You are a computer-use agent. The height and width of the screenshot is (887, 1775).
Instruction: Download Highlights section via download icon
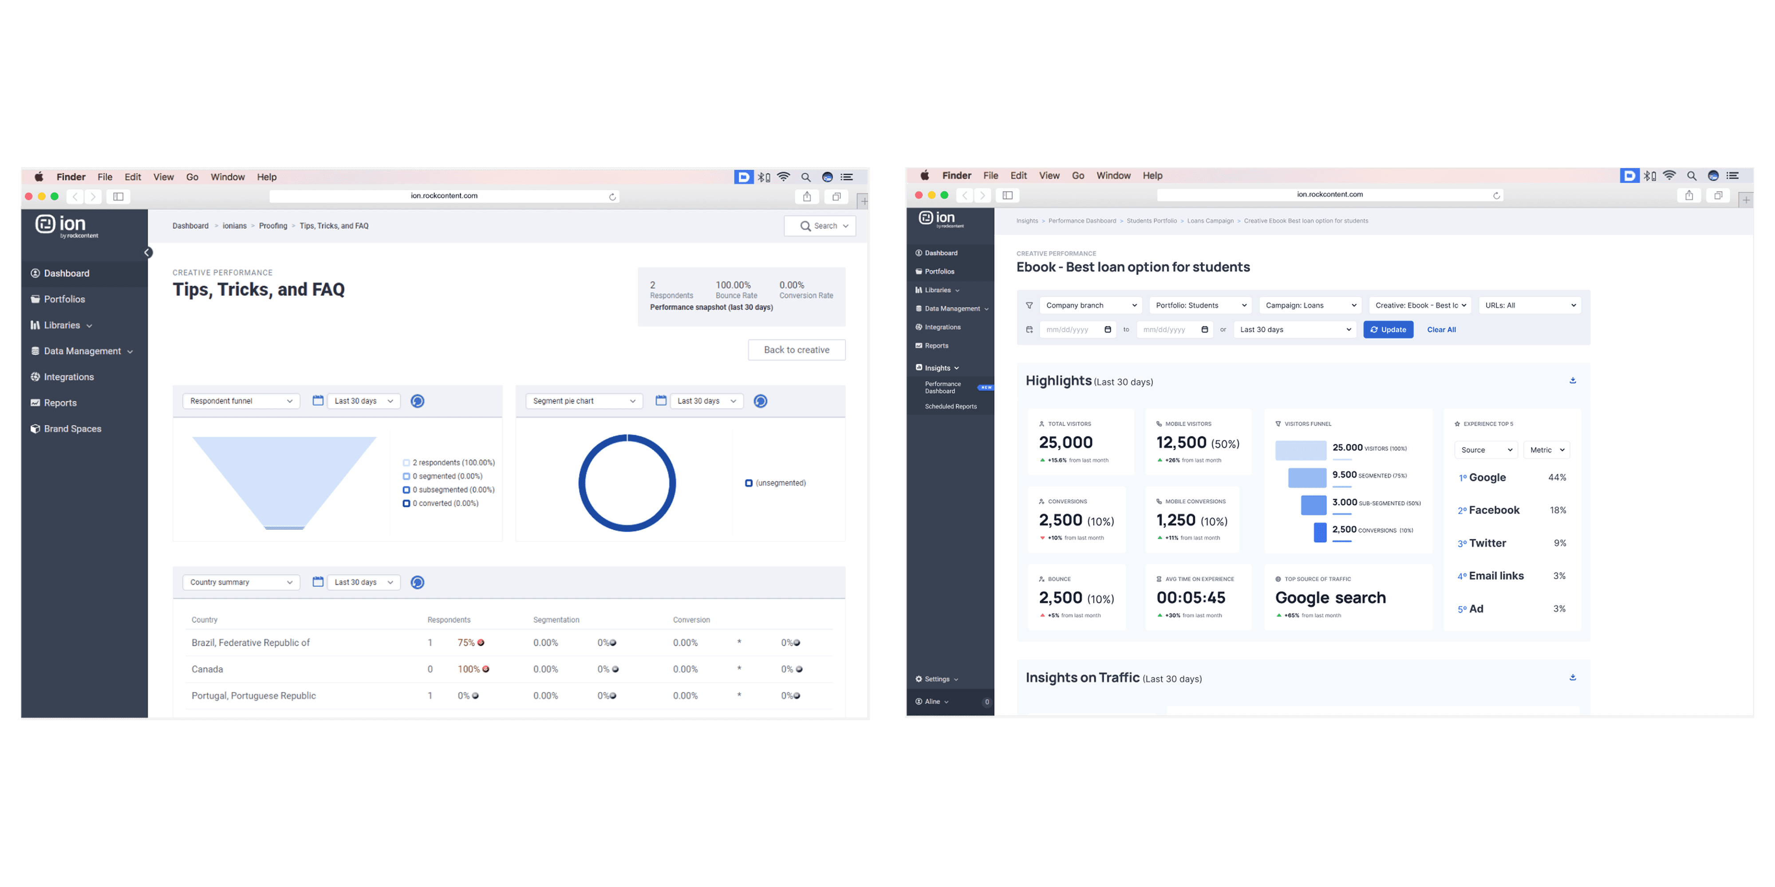coord(1572,380)
